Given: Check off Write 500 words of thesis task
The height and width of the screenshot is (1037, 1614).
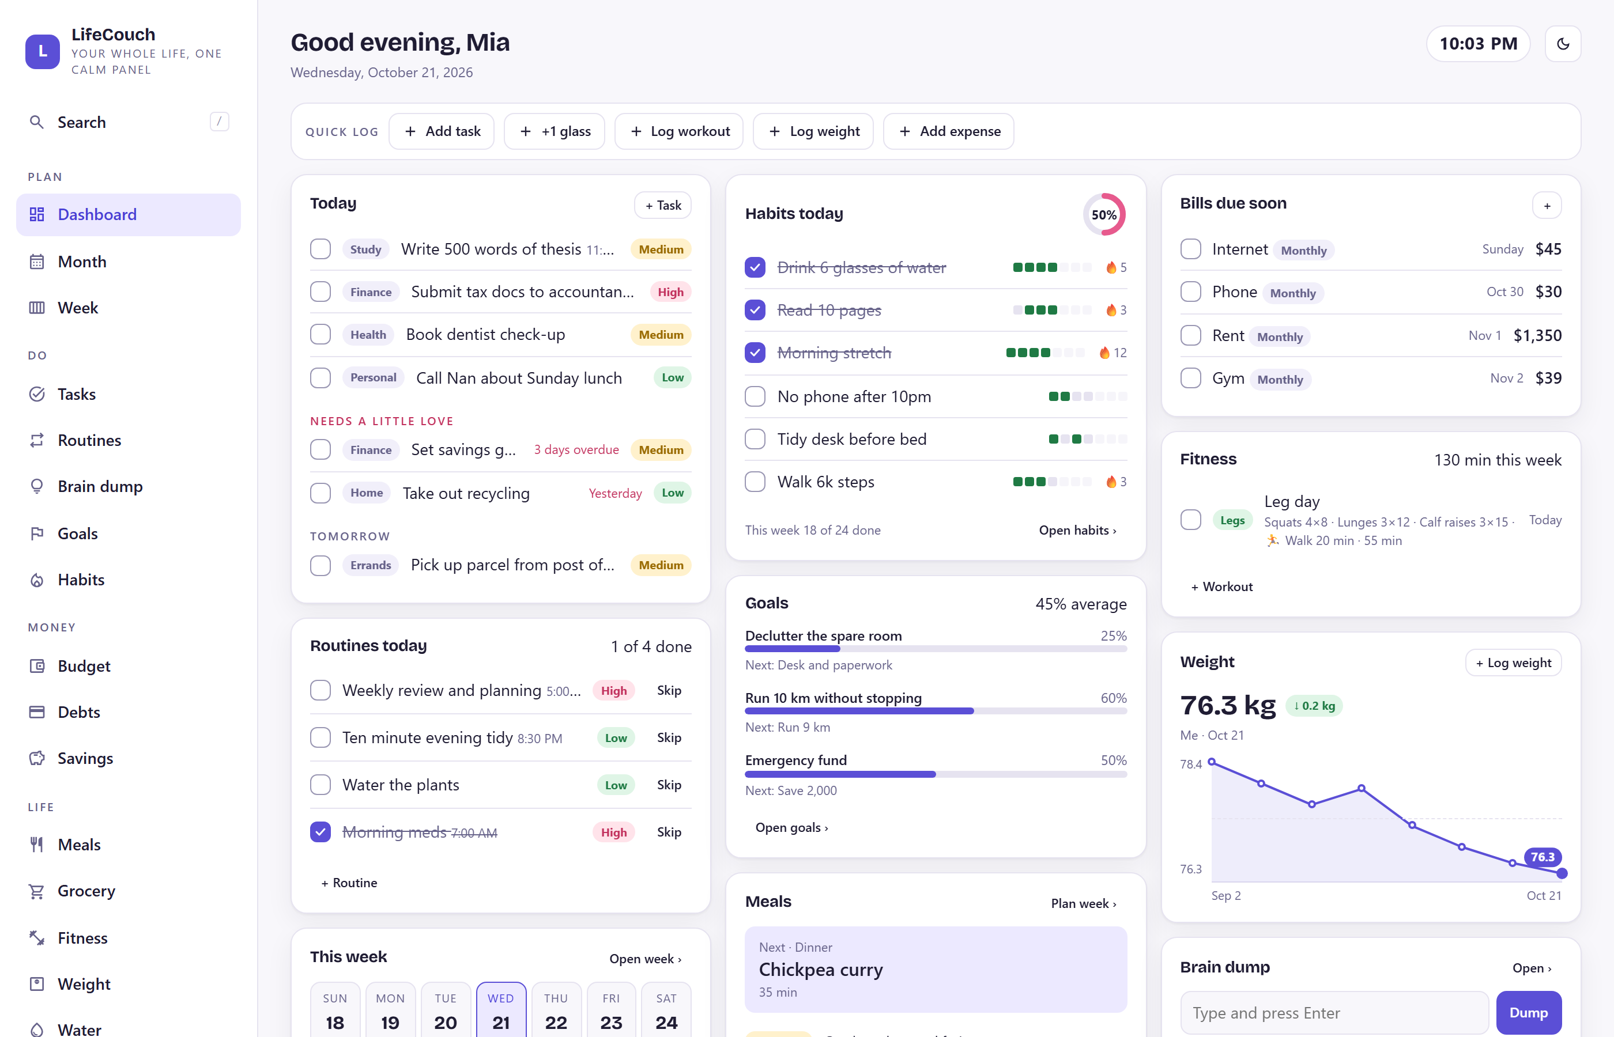Looking at the screenshot, I should coord(320,249).
